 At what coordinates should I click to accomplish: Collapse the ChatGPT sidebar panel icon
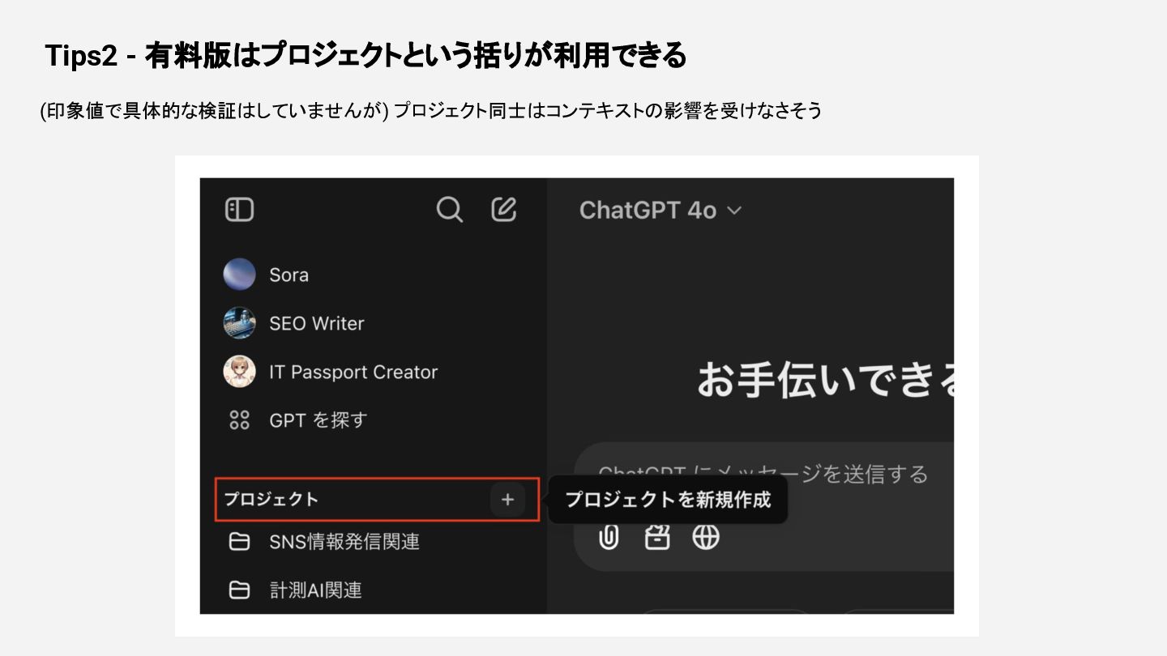[239, 210]
